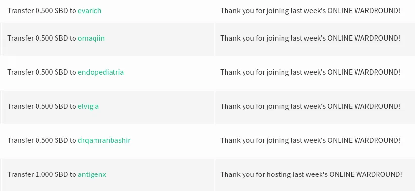Select the Transfer 0.500 SBD to evarich text
The image size is (415, 191).
click(54, 11)
